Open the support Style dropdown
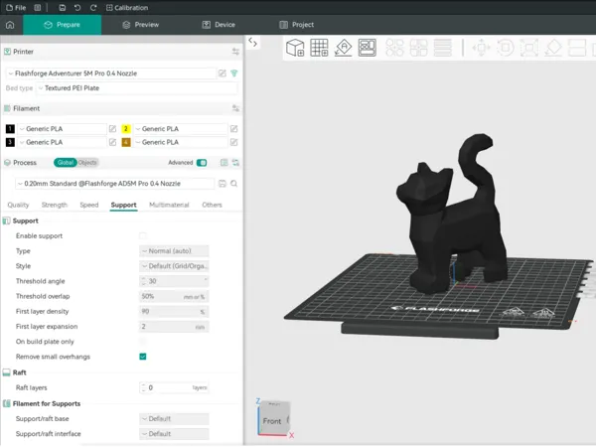596x447 pixels. (x=174, y=266)
